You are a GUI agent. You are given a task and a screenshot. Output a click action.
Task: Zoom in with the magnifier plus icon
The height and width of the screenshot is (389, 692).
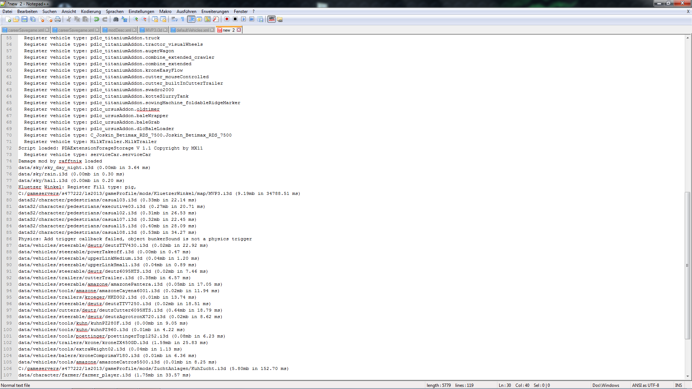coord(136,19)
